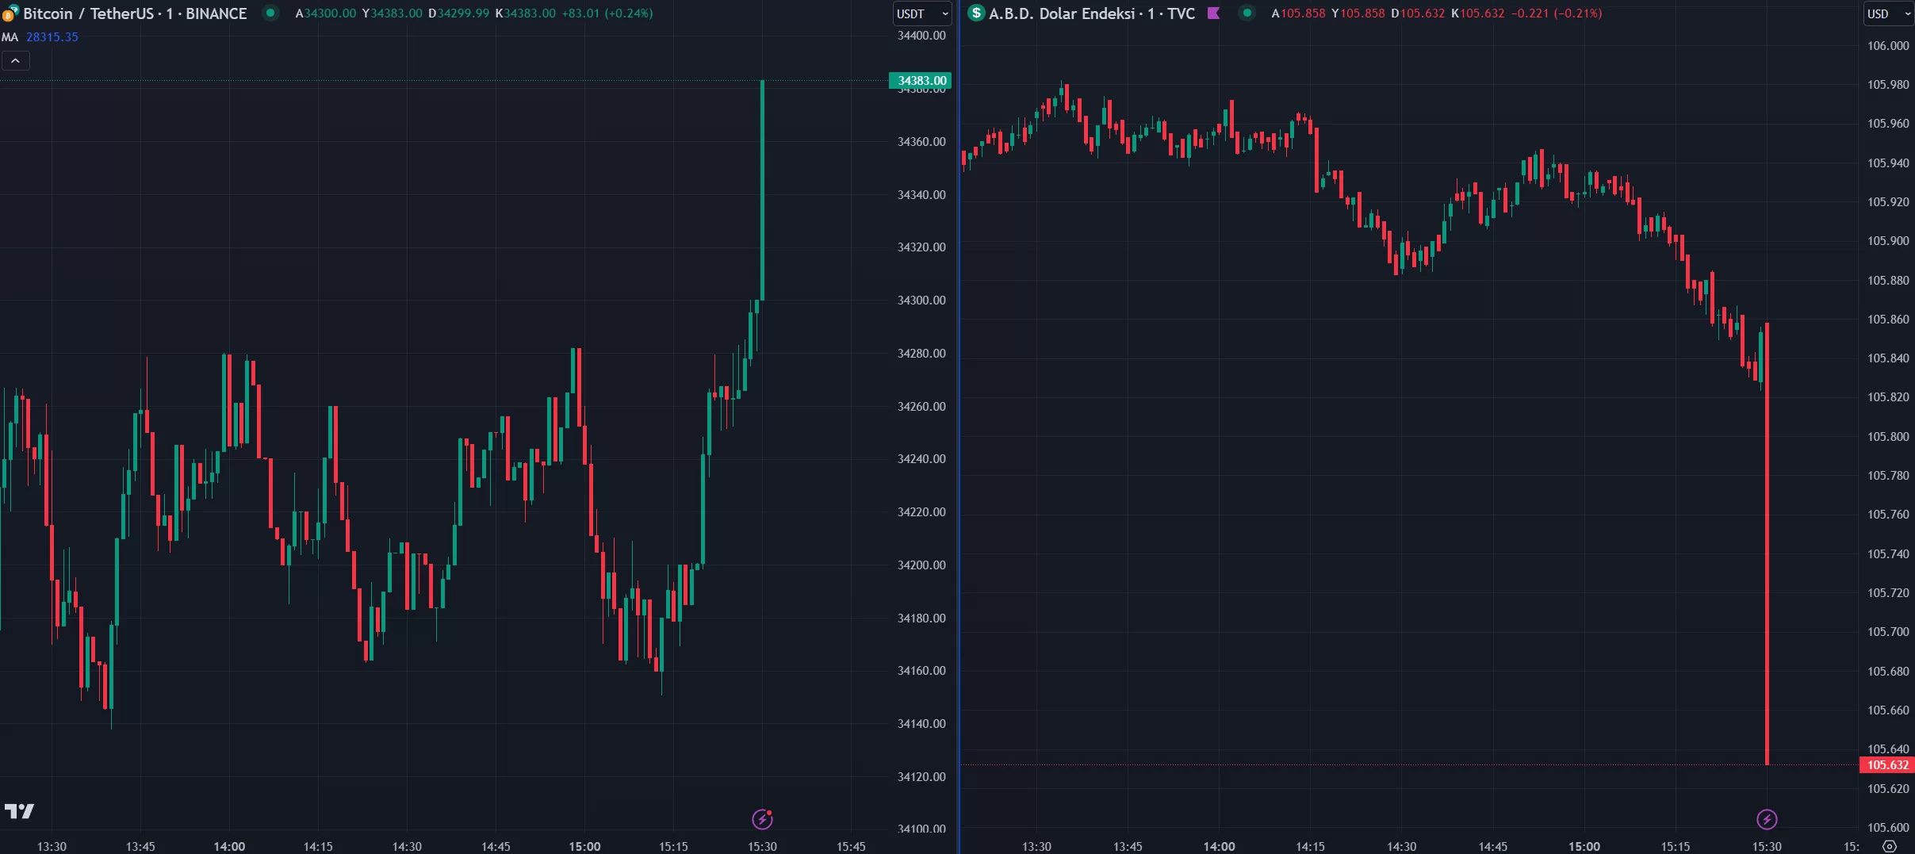The width and height of the screenshot is (1915, 854).
Task: Open chart settings hexagon gear icon
Action: point(1890,846)
